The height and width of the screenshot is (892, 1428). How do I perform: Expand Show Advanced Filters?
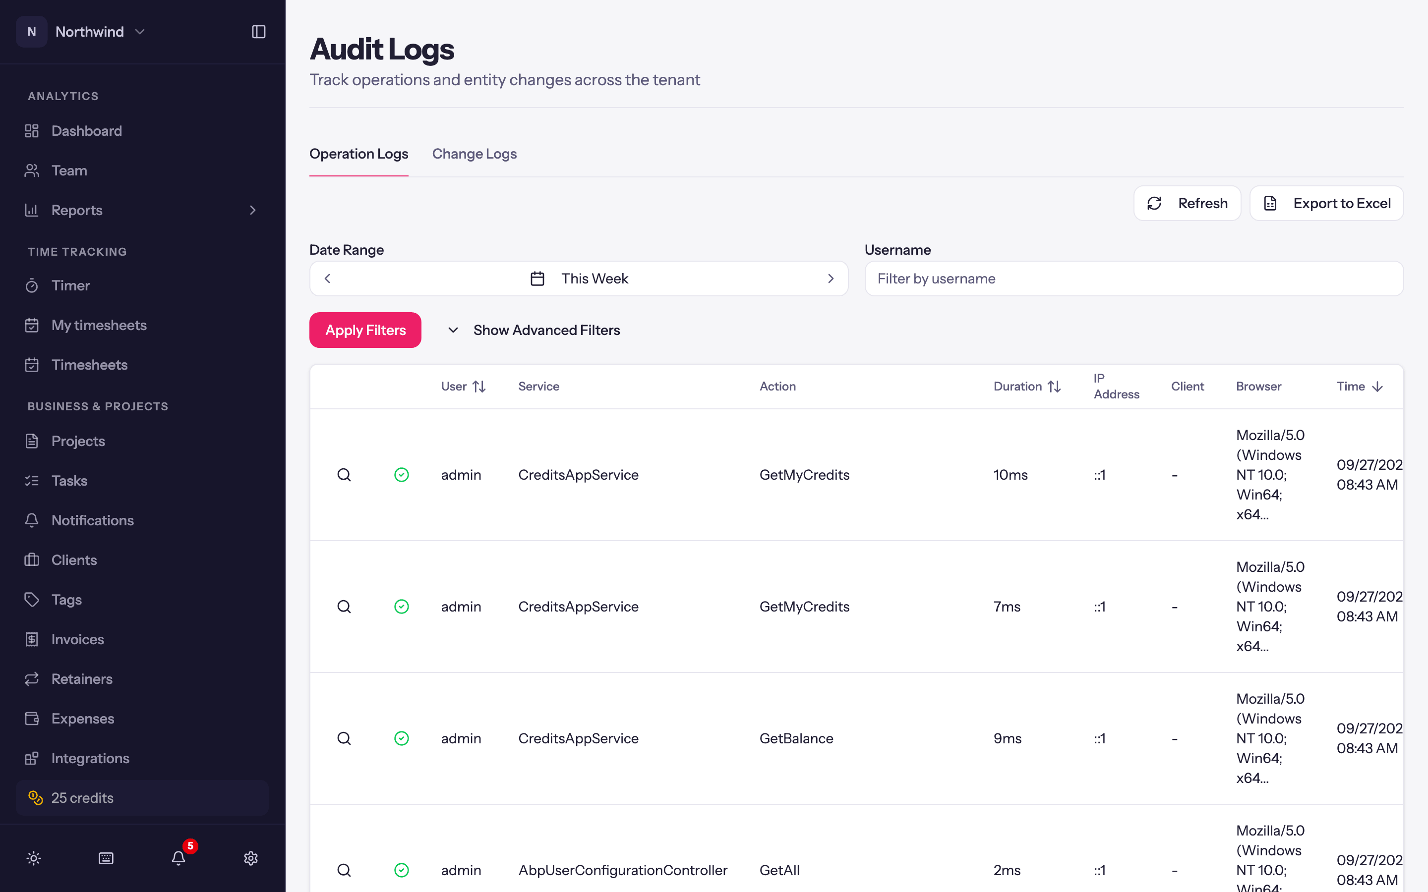534,330
